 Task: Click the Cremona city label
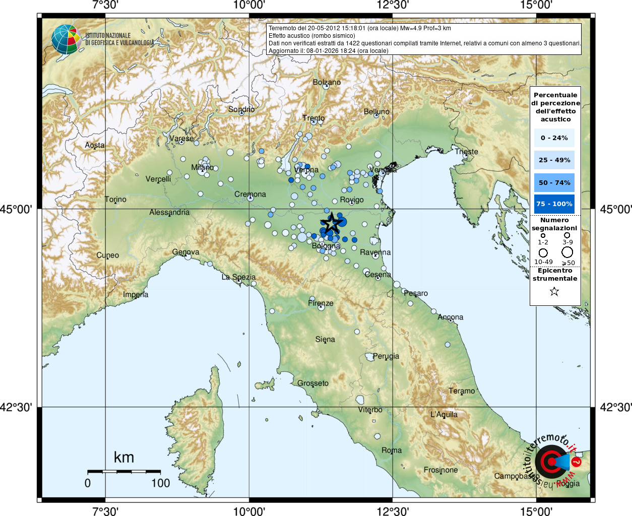[250, 194]
